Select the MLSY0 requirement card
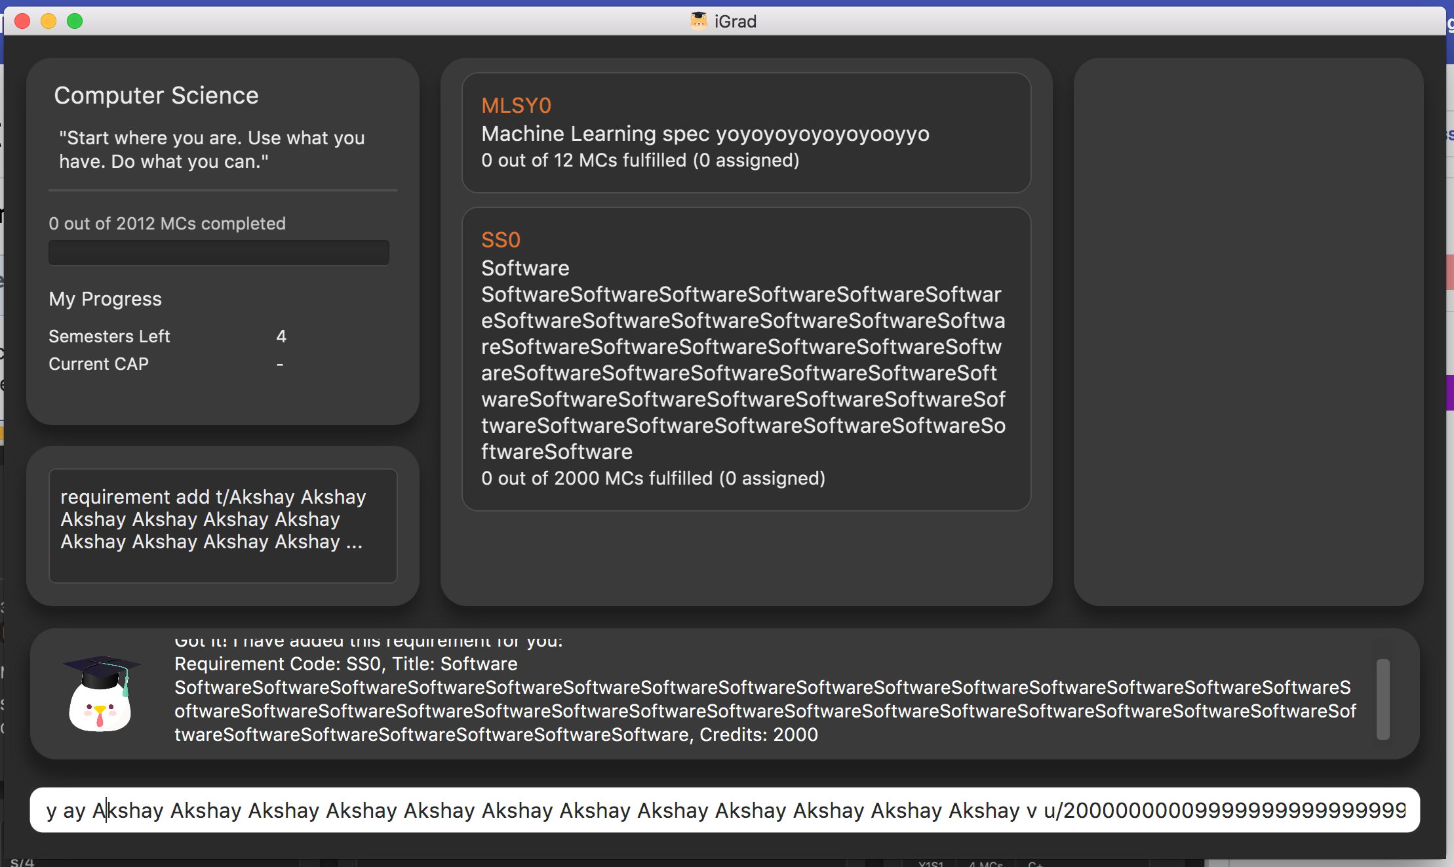This screenshot has width=1454, height=867. point(746,133)
